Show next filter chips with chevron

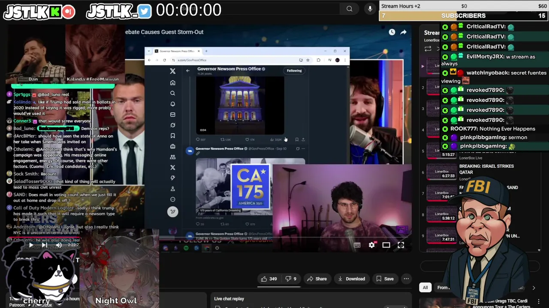(534, 288)
